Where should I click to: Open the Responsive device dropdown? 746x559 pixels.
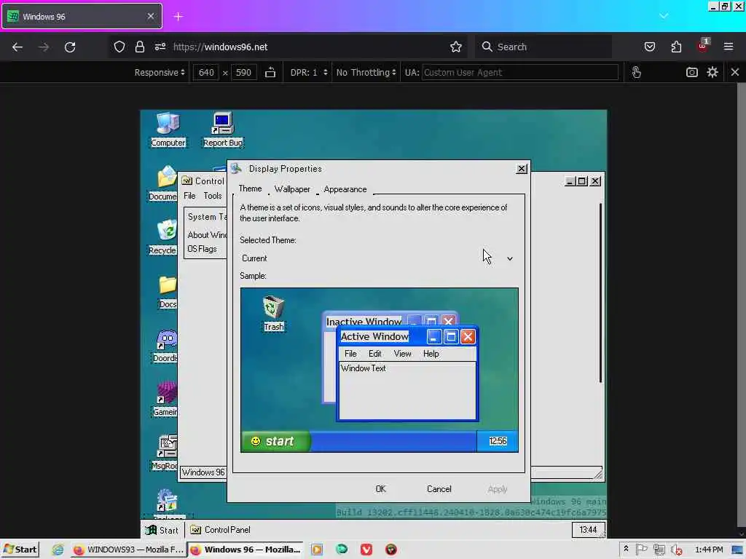point(160,72)
